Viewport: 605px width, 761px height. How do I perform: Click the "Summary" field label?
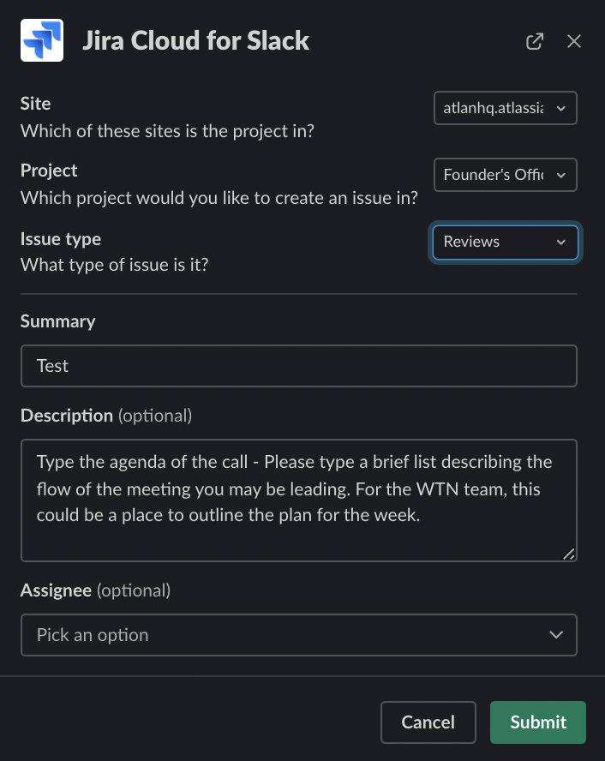pyautogui.click(x=57, y=321)
